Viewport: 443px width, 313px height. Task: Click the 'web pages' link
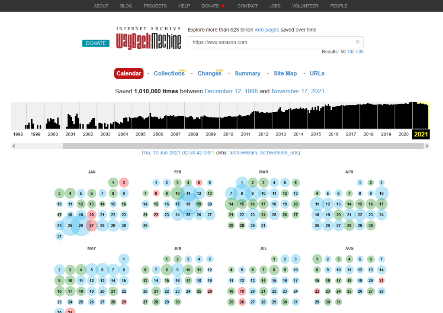[266, 30]
